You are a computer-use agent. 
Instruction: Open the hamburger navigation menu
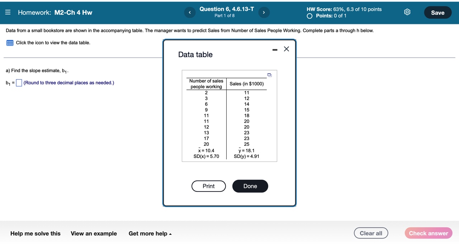pyautogui.click(x=8, y=13)
